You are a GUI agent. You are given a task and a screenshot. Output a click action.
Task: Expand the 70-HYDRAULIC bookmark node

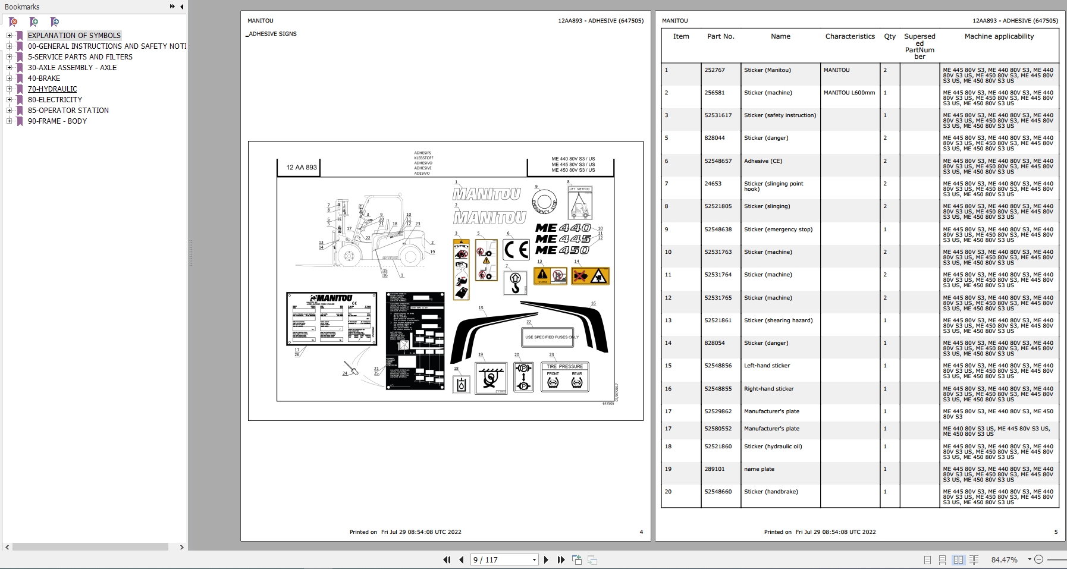[x=9, y=89]
